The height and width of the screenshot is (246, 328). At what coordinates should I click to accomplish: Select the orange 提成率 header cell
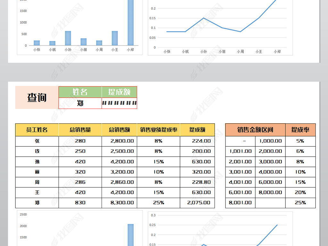click(x=300, y=130)
